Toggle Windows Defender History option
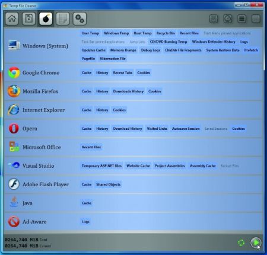Screen dimensions: 267x255 tap(214, 42)
